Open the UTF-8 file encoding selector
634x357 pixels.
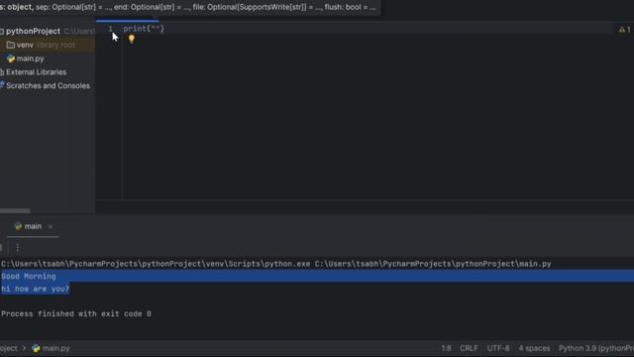point(498,348)
